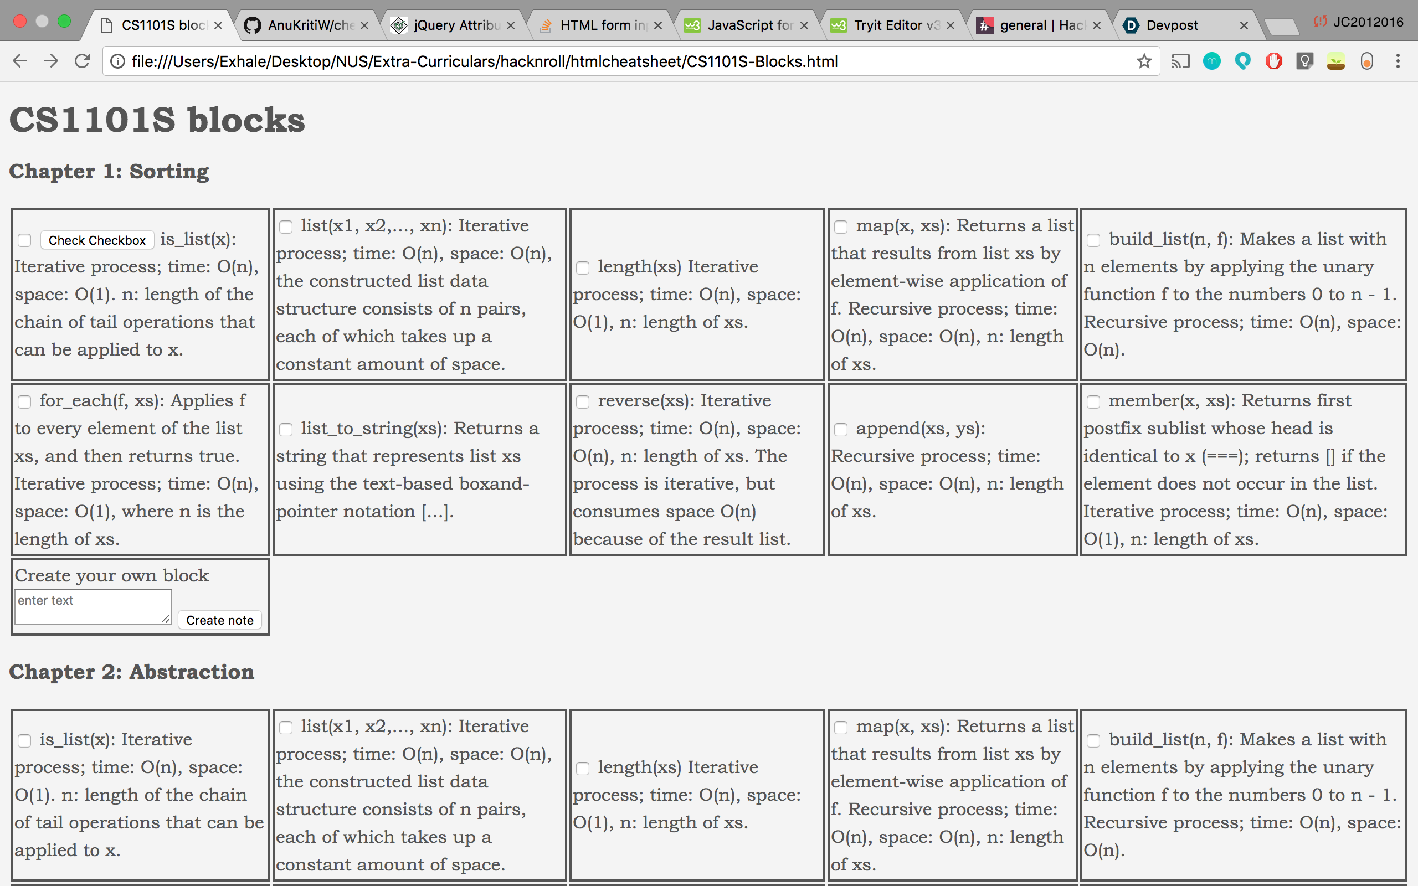Go back to the previous page
The image size is (1418, 886).
(x=20, y=61)
